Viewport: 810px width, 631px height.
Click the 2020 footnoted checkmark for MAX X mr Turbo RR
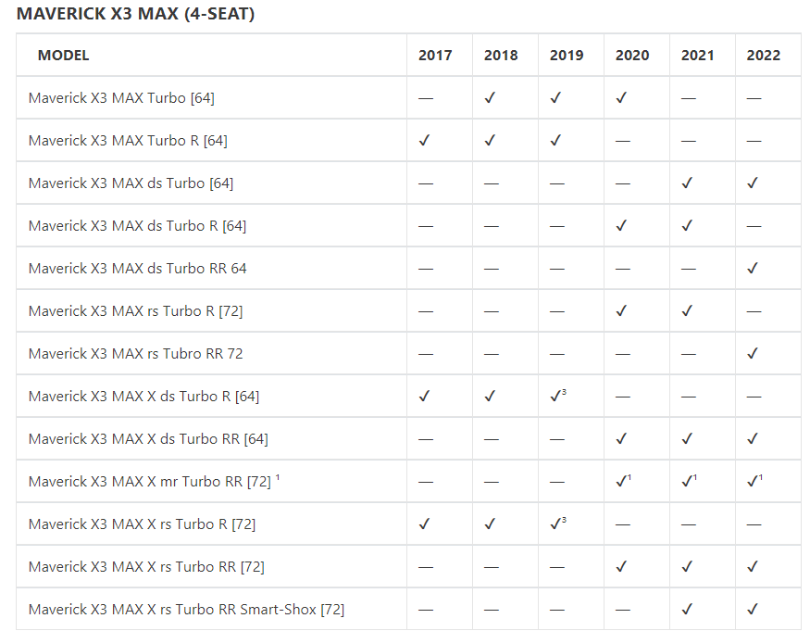click(x=623, y=481)
